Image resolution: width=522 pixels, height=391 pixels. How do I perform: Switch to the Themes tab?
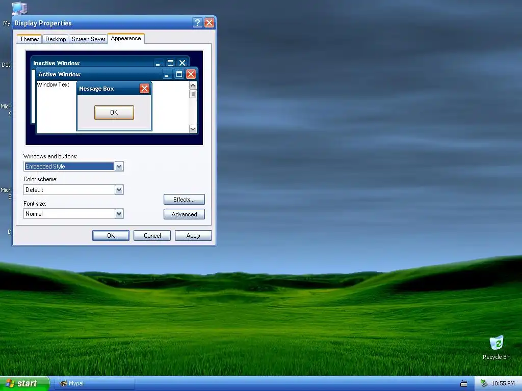[x=30, y=39]
